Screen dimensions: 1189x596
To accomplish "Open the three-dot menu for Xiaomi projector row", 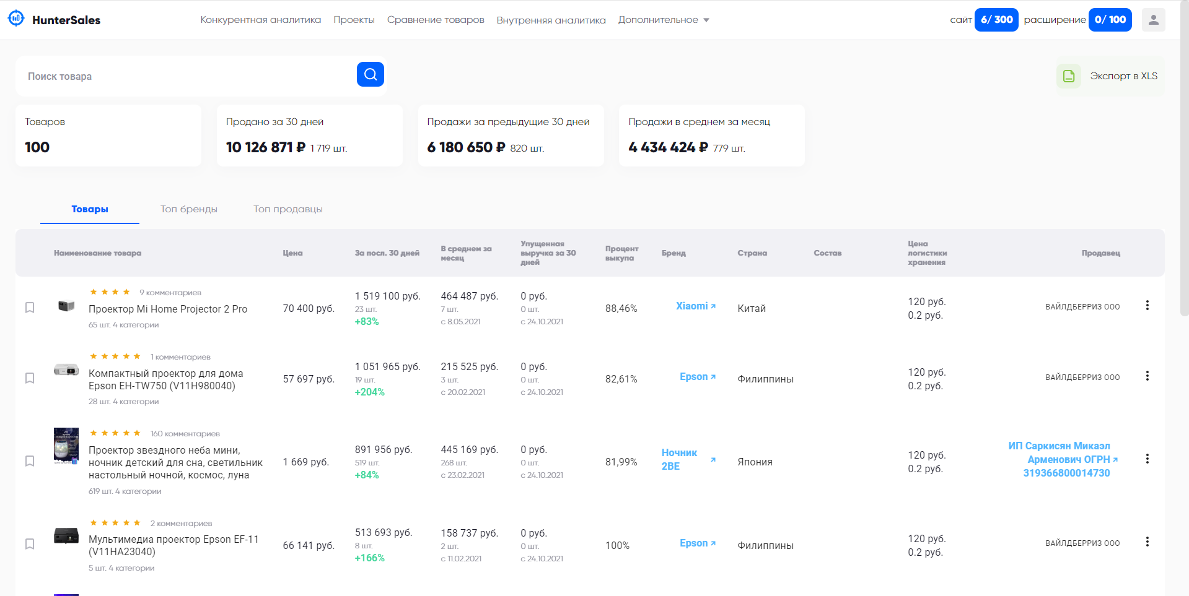I will pos(1147,305).
